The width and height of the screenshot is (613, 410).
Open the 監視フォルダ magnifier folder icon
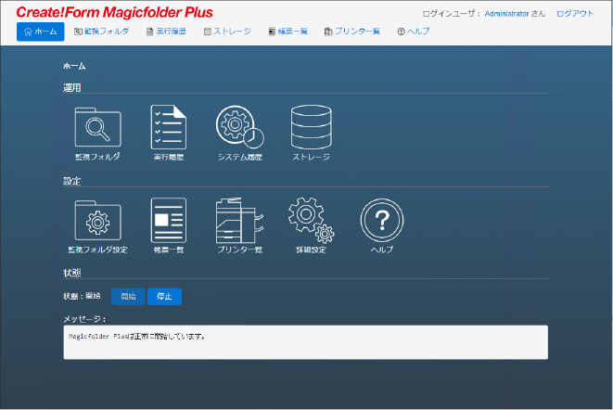97,127
